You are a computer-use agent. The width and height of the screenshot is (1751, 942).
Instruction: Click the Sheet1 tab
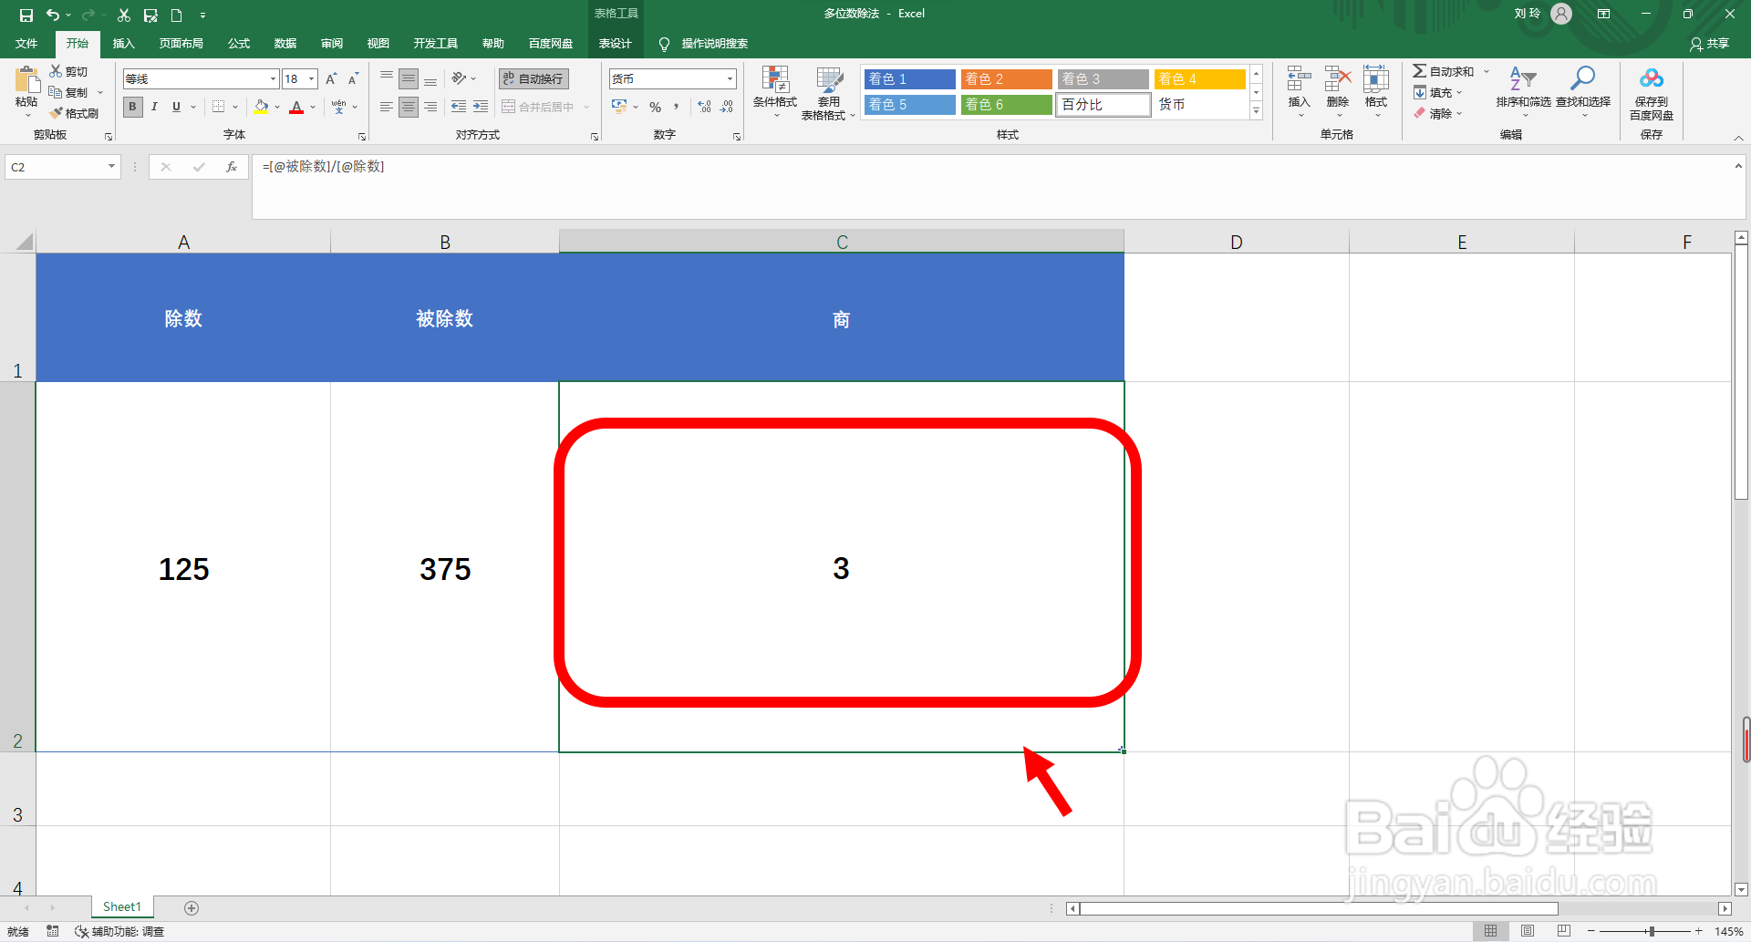click(122, 906)
